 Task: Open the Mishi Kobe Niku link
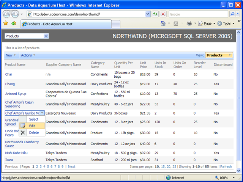click(16, 153)
